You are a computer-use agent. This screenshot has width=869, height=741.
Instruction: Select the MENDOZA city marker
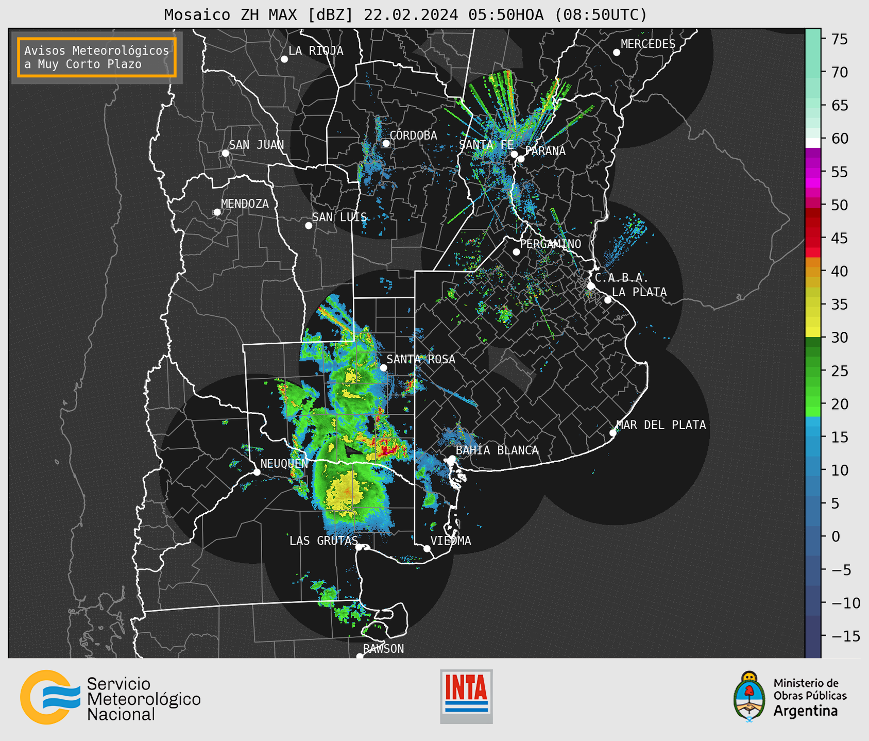pos(217,212)
